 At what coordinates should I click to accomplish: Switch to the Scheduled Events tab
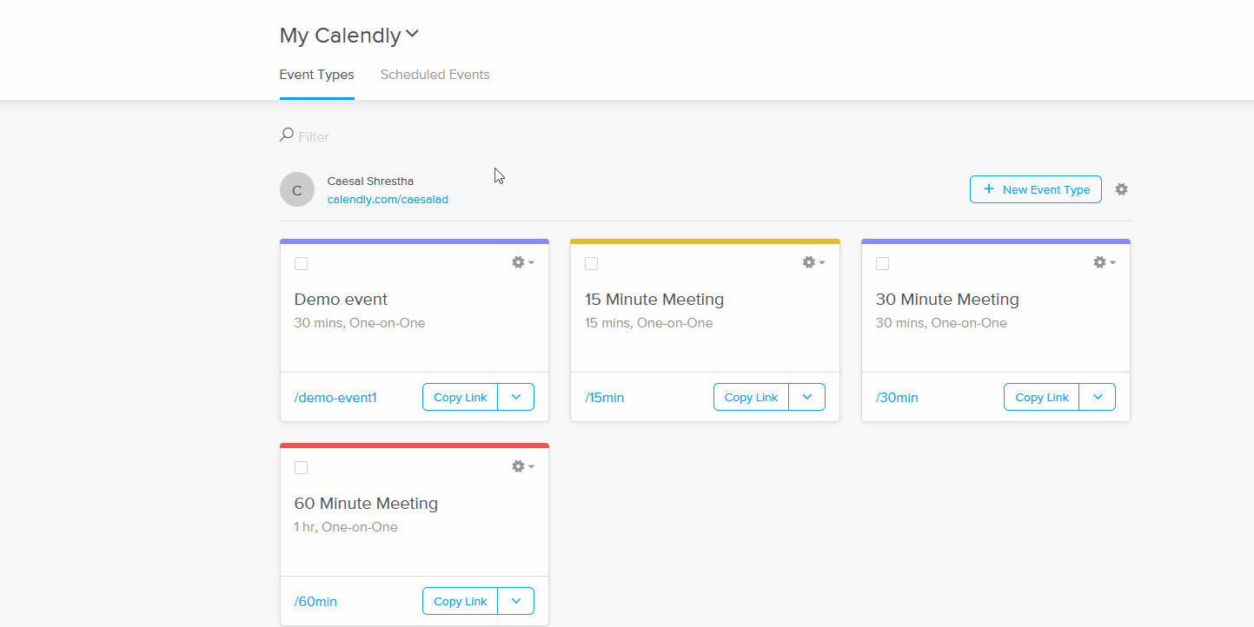[435, 75]
